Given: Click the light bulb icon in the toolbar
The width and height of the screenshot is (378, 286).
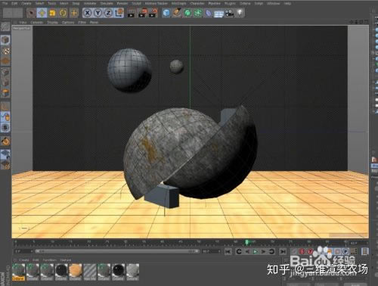Looking at the screenshot, I should (x=240, y=13).
